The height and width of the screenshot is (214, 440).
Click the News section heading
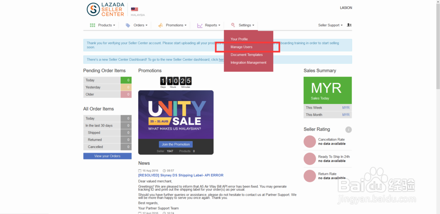pyautogui.click(x=144, y=163)
